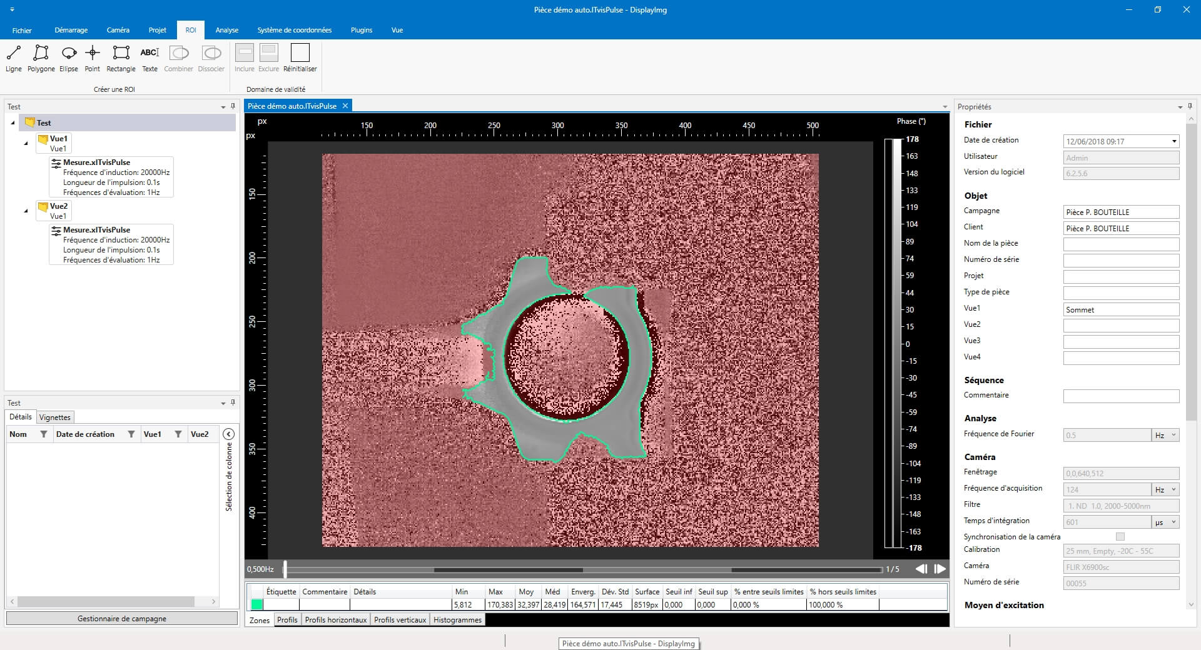
Task: Select the Polygone ROI tool
Action: click(41, 59)
